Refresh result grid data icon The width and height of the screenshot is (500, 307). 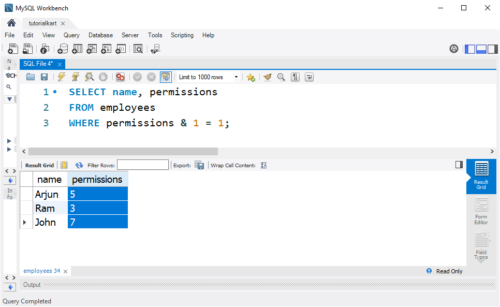[79, 165]
